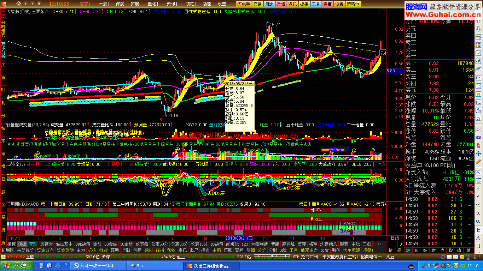
Task: Click the 日线 period selector
Action: click(x=395, y=238)
